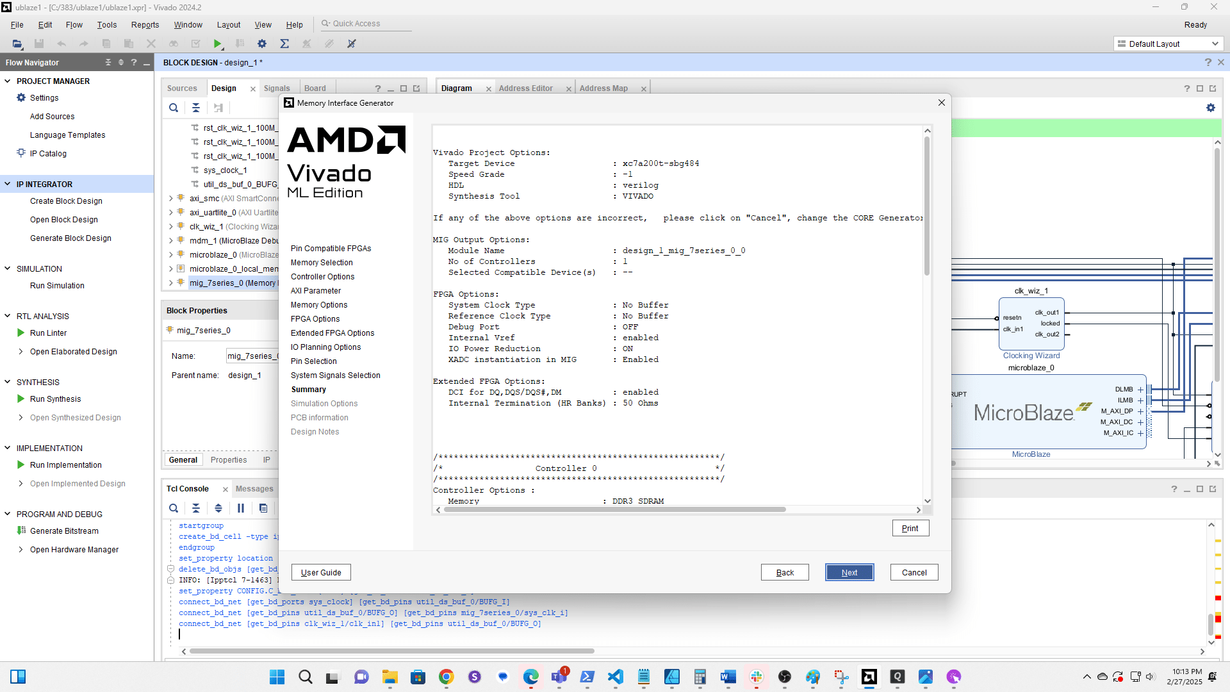Screen dimensions: 1230x692
Task: Click Open Project folder toolbar icon
Action: tap(17, 44)
